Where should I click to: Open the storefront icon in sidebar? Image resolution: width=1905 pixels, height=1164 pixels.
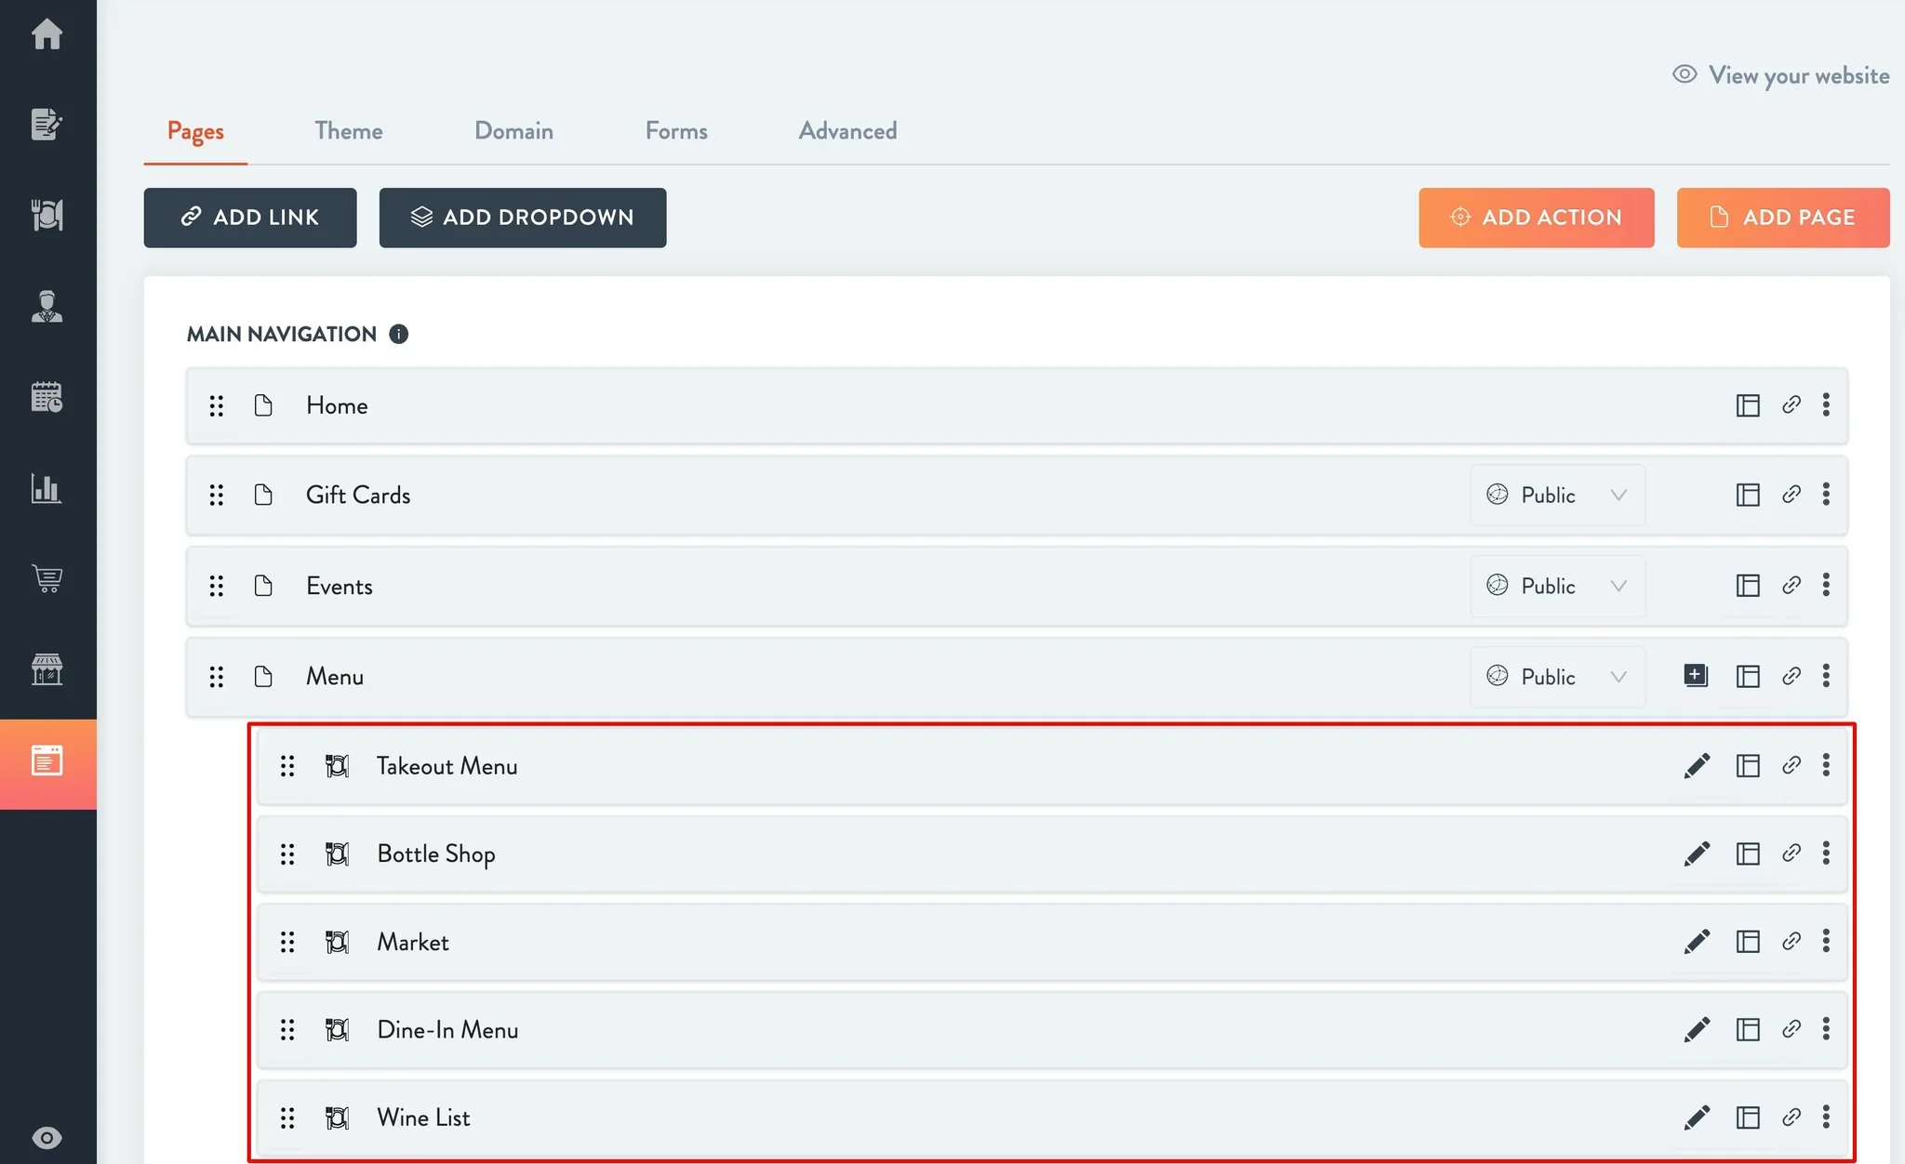click(47, 669)
